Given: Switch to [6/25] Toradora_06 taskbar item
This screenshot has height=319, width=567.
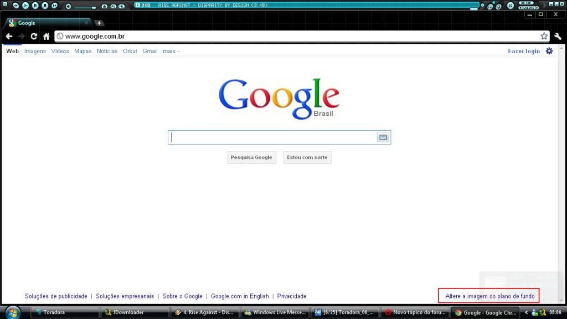Looking at the screenshot, I should point(345,312).
